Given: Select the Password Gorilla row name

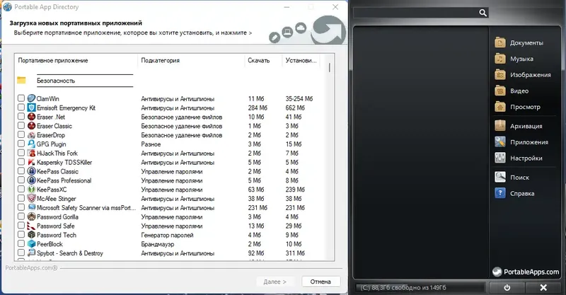Looking at the screenshot, I should (57, 216).
